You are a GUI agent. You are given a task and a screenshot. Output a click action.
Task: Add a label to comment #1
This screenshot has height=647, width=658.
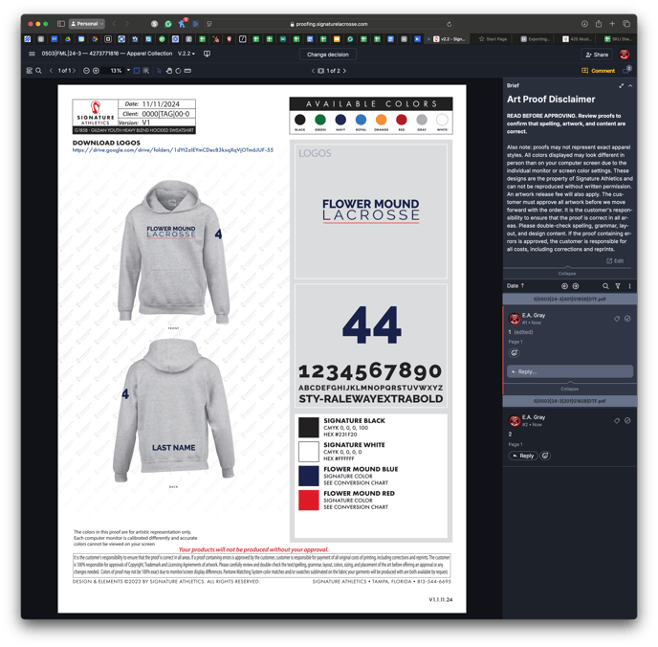tap(617, 319)
